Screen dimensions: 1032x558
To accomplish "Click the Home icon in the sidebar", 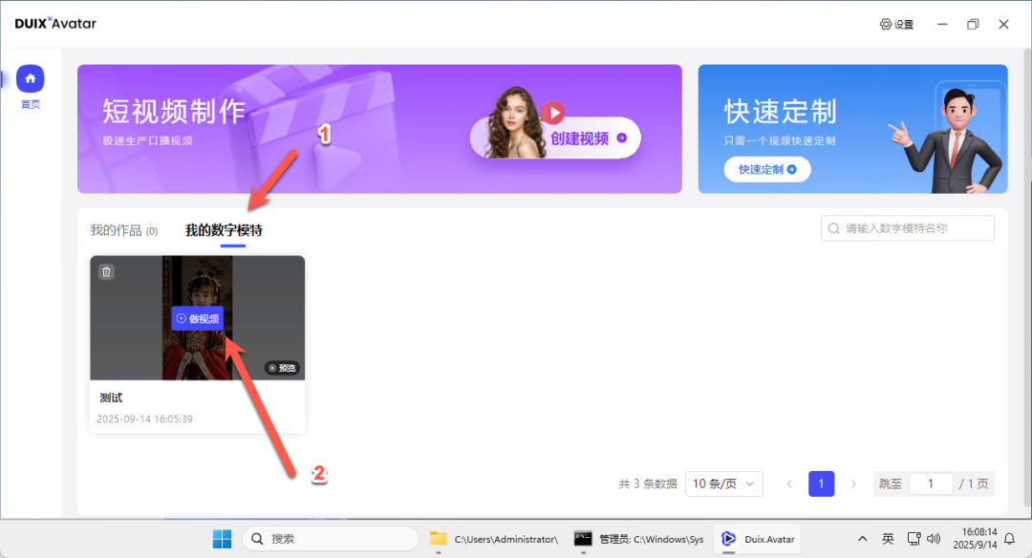I will (31, 78).
